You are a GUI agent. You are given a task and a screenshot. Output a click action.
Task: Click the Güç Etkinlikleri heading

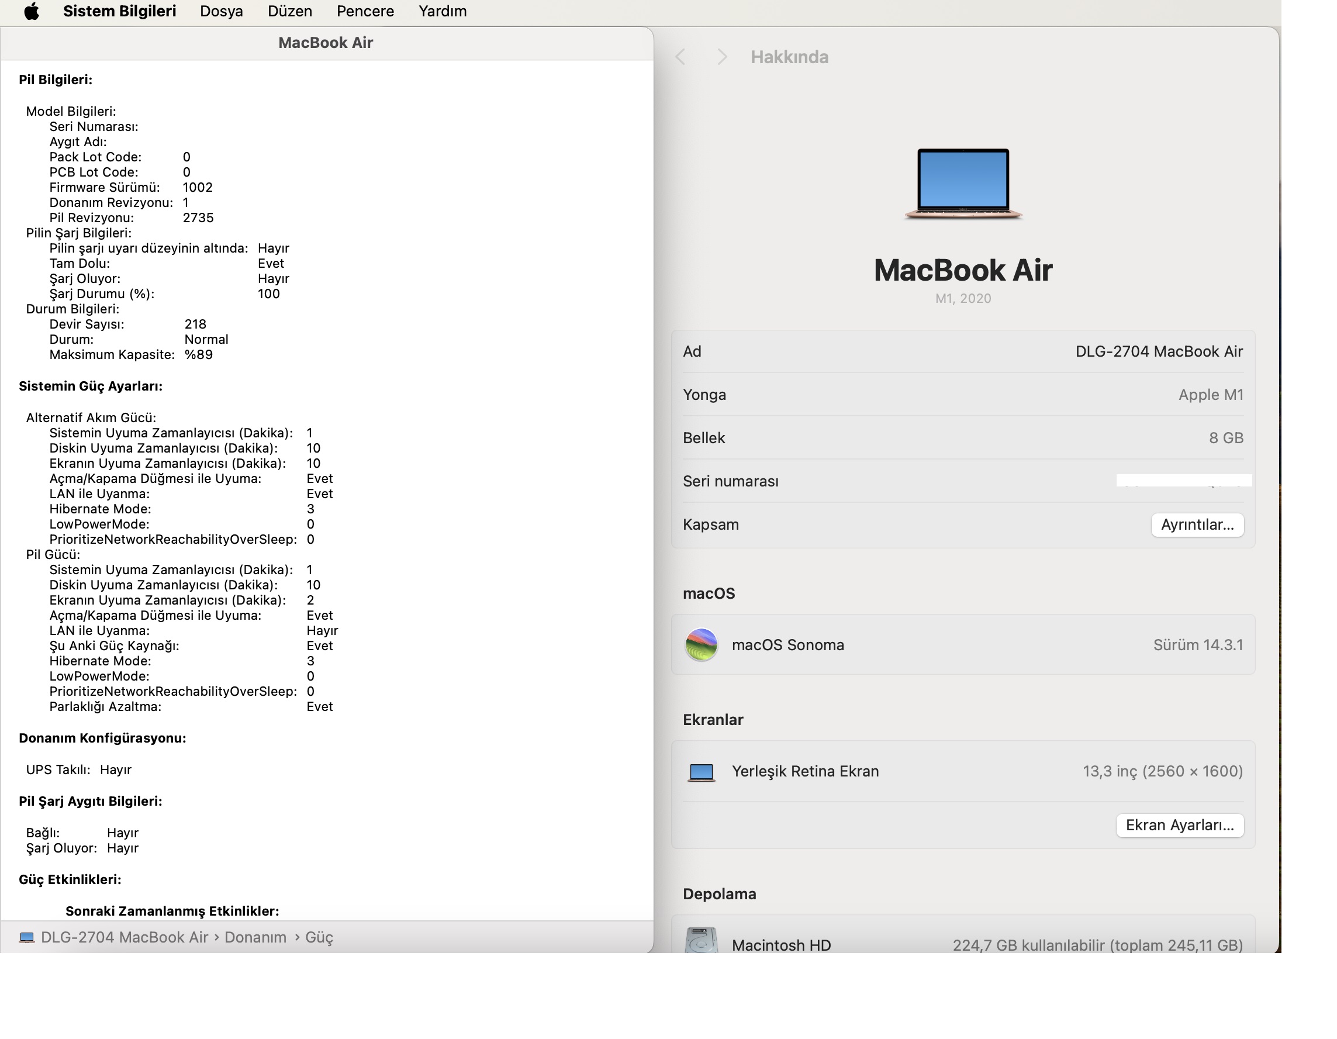tap(70, 880)
